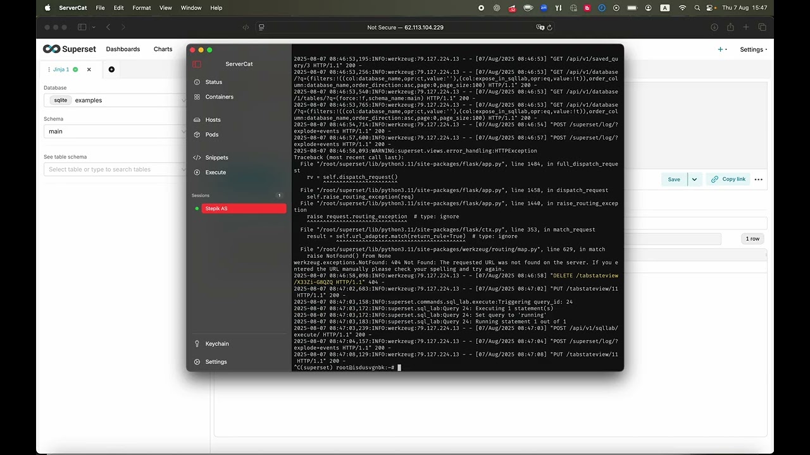
Task: Open the Superset plus new menu
Action: 722,49
